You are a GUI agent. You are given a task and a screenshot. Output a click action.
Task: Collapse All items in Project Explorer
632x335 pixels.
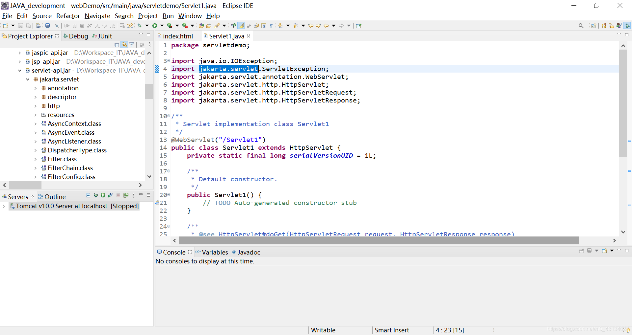[x=117, y=45]
